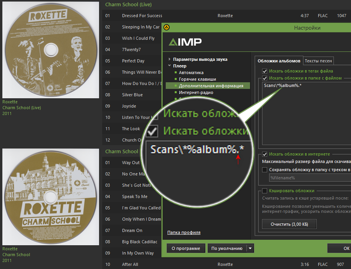Image resolution: width=351 pixels, height=269 pixels.
Task: Toggle 'Искать обложки в папке с файлом' checkbox
Action: (x=264, y=78)
